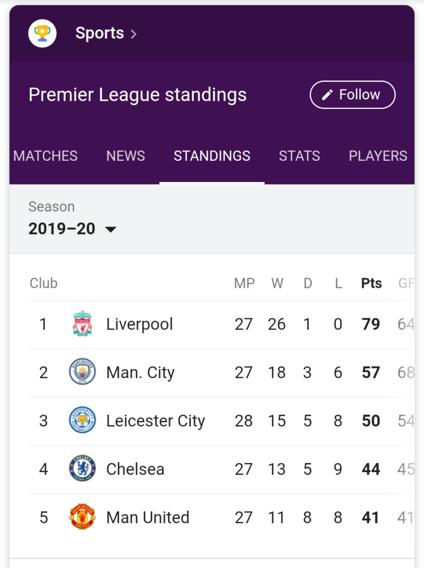
Task: Click the chevron next to Sports
Action: coord(134,34)
